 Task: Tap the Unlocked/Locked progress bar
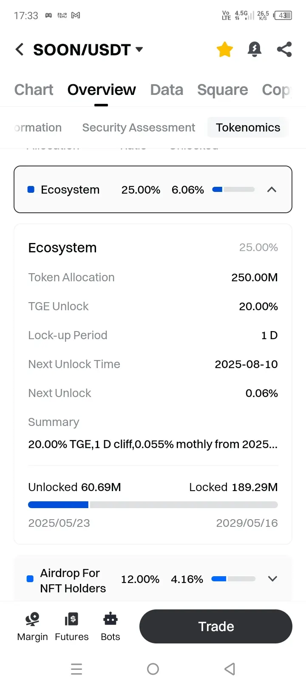(x=153, y=505)
